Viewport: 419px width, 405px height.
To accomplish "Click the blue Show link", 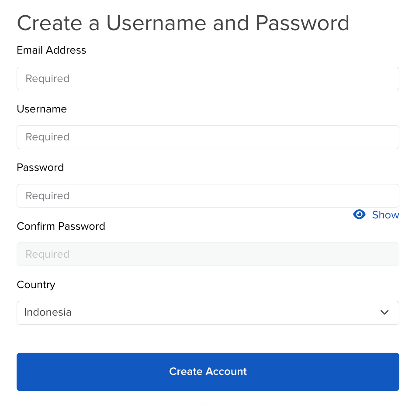I will pos(385,215).
